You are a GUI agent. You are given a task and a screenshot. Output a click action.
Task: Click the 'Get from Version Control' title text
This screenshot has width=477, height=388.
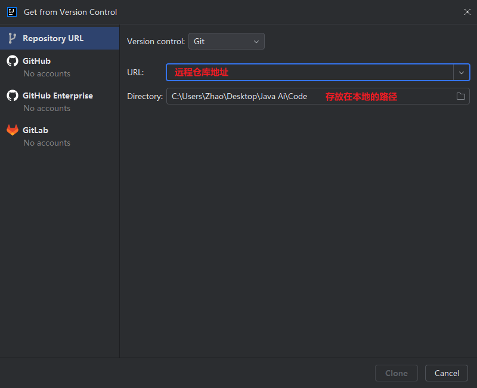click(x=70, y=12)
